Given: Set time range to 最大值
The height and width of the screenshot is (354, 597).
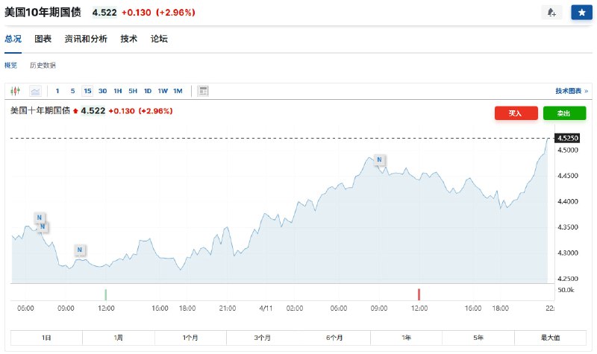Looking at the screenshot, I should 551,338.
